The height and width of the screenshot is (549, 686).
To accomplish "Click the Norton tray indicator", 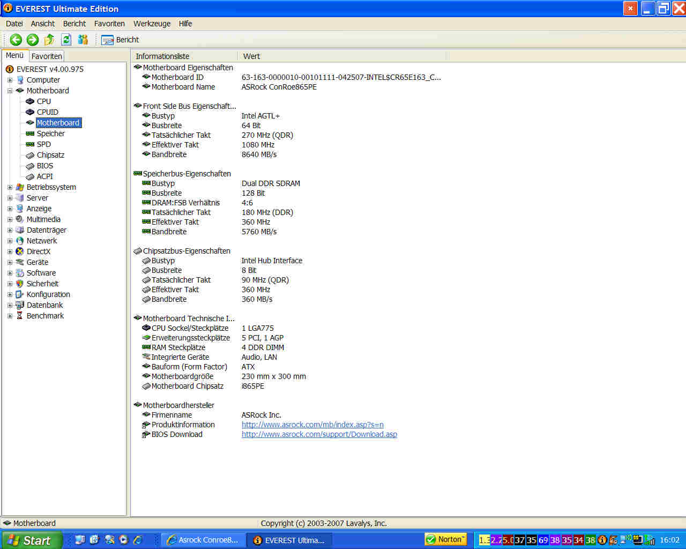I will tap(445, 539).
